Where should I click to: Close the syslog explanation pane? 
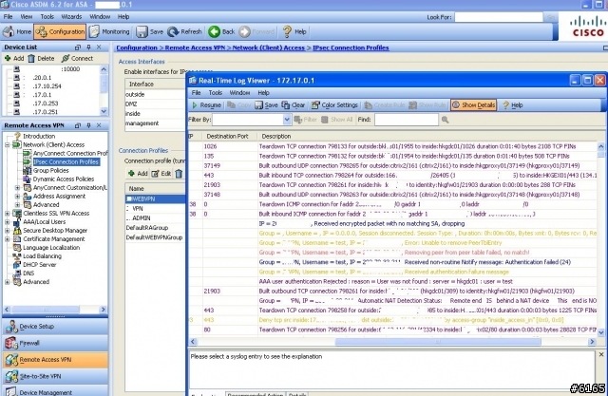pos(601,354)
